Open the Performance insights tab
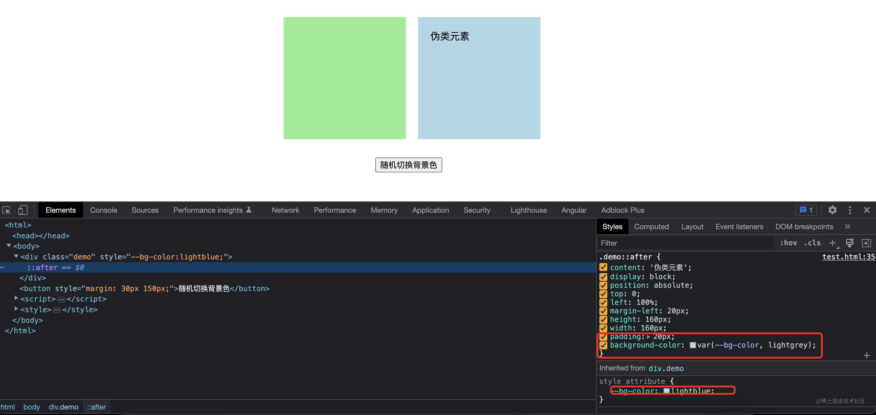The height and width of the screenshot is (415, 876). (212, 210)
